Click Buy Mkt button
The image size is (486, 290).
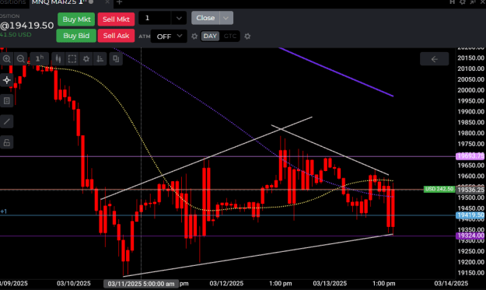[76, 19]
